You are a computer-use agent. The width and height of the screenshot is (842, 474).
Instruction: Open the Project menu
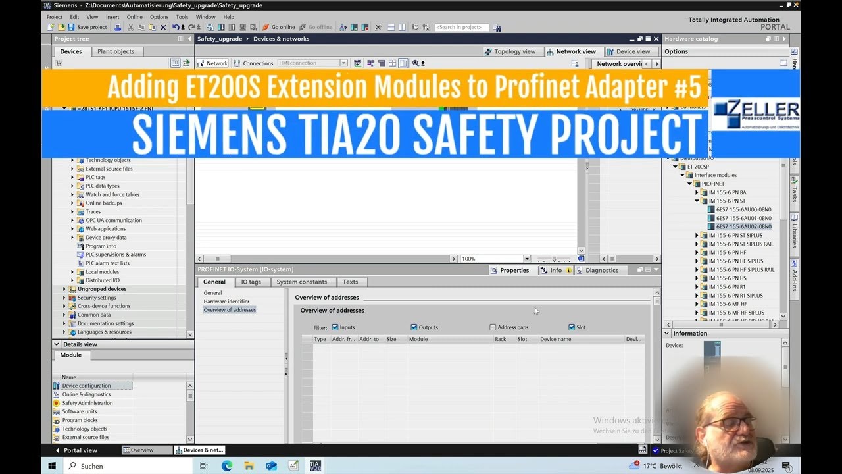click(55, 17)
